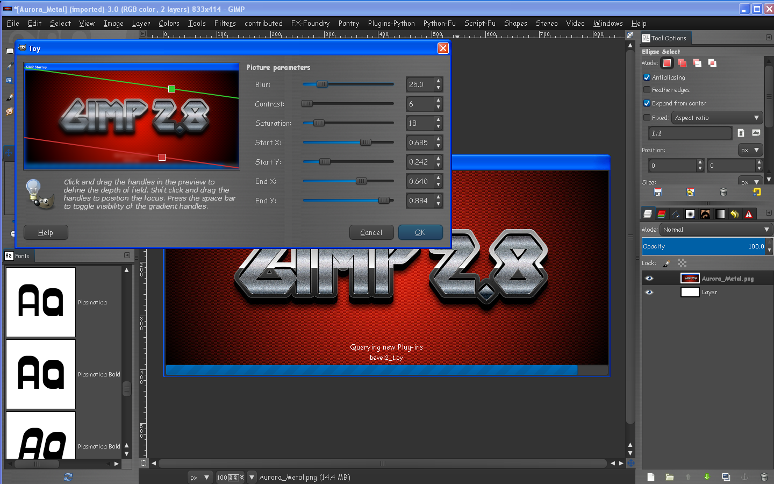Open the zoom level dropdown arrow
774x484 pixels.
tap(252, 477)
